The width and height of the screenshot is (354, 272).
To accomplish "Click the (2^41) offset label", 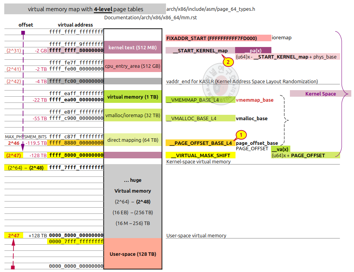I will click(x=14, y=69).
